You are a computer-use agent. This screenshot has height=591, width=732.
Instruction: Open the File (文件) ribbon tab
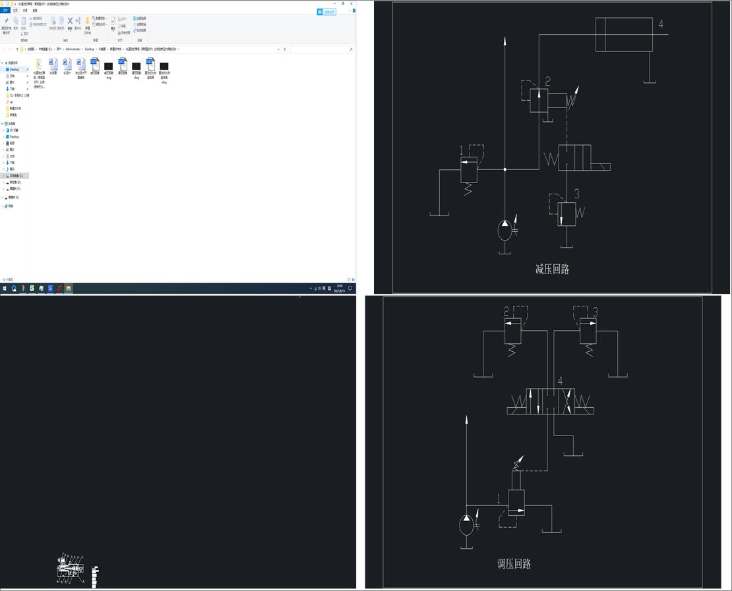[x=5, y=11]
